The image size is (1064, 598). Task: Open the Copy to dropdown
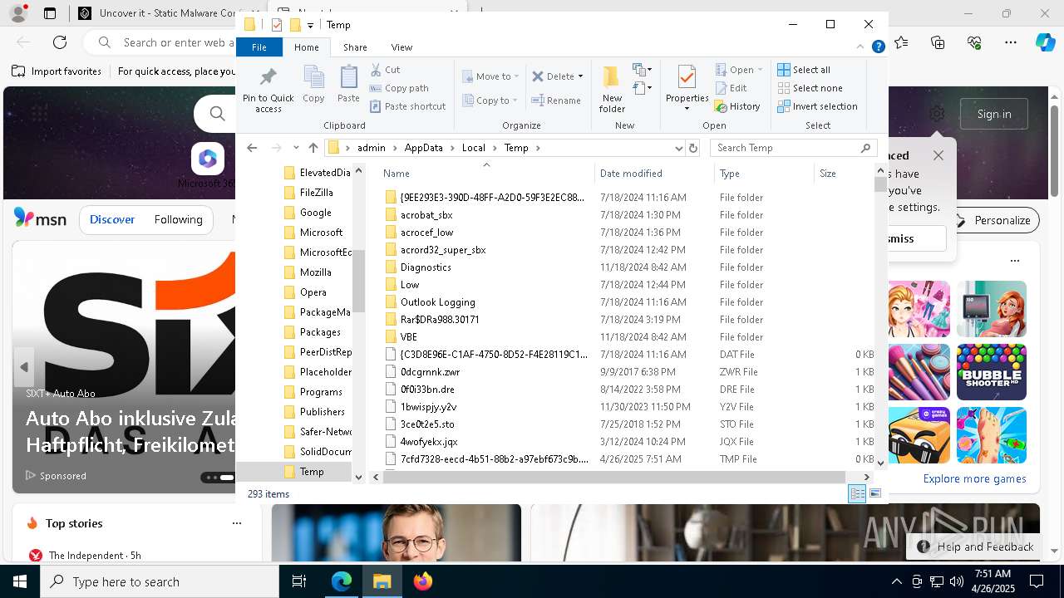(490, 100)
